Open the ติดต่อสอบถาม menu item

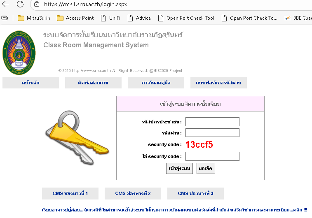pyautogui.click(x=93, y=83)
